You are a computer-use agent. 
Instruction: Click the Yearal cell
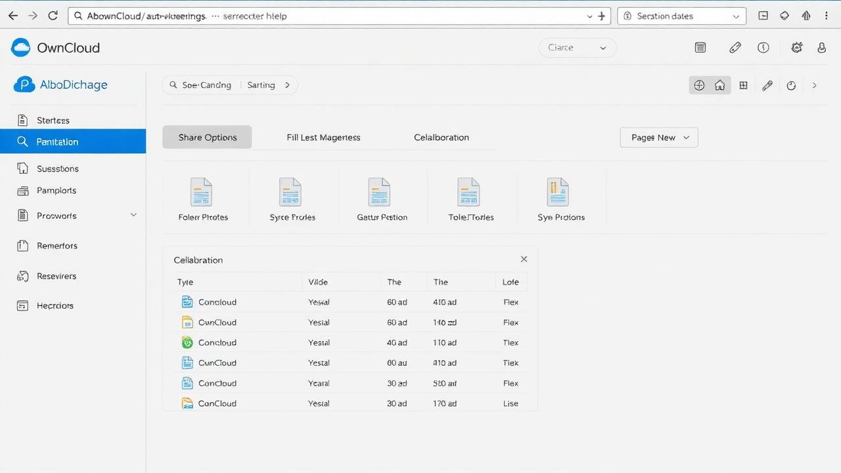319,383
